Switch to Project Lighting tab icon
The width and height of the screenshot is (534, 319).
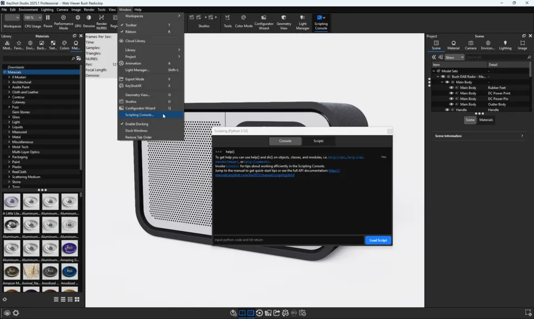pos(505,45)
